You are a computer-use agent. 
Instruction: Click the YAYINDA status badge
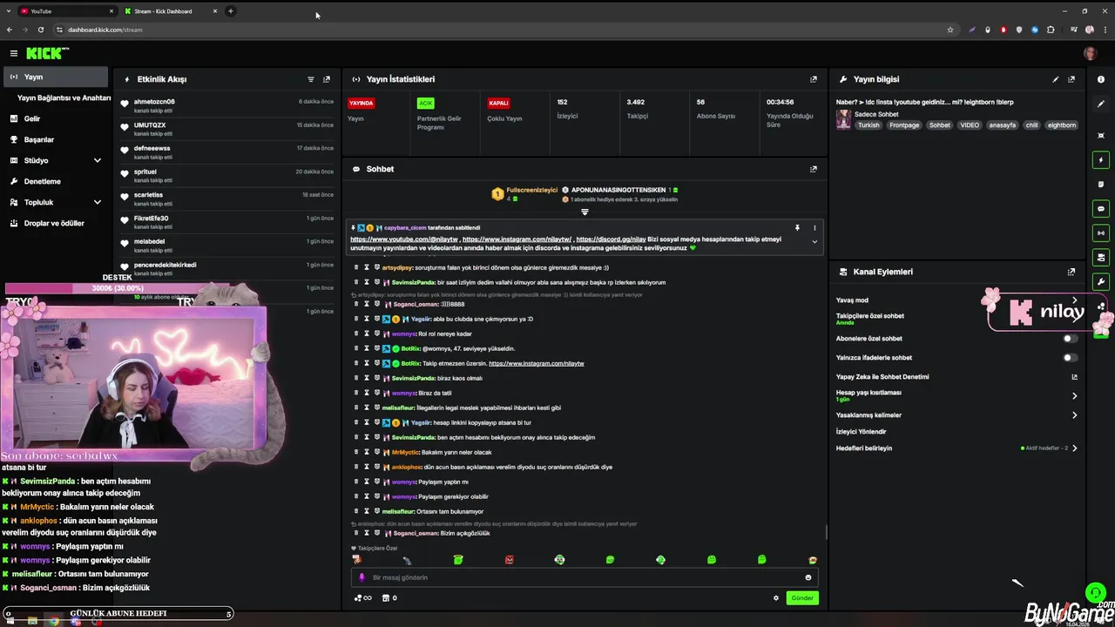click(x=362, y=103)
